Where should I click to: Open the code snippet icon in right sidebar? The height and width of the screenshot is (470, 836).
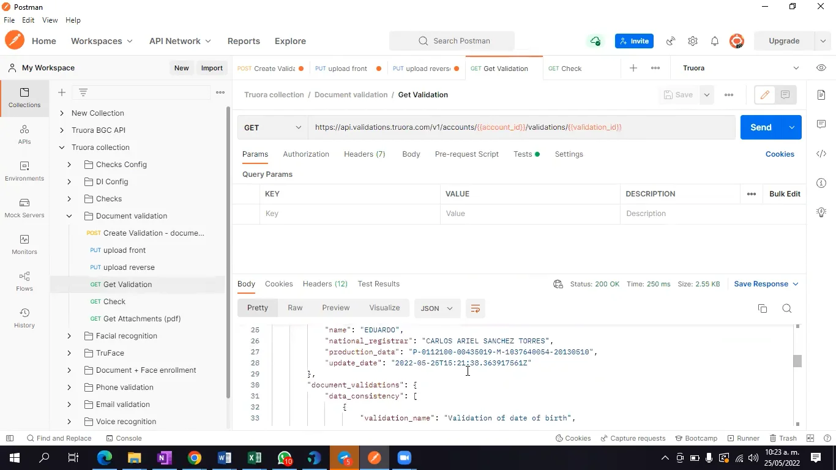click(821, 154)
